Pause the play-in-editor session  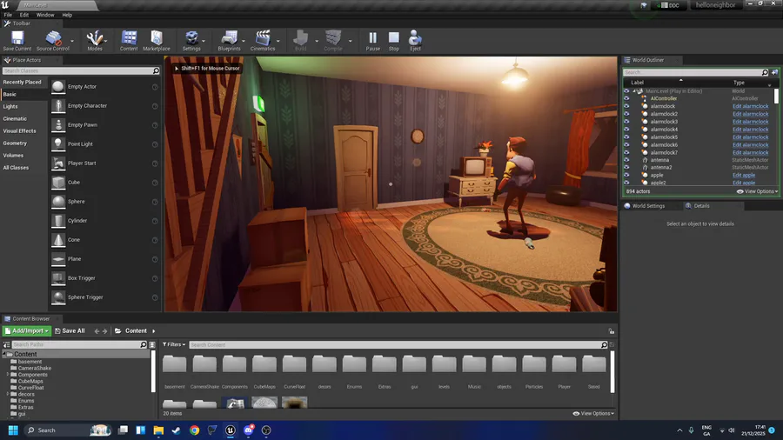point(373,41)
